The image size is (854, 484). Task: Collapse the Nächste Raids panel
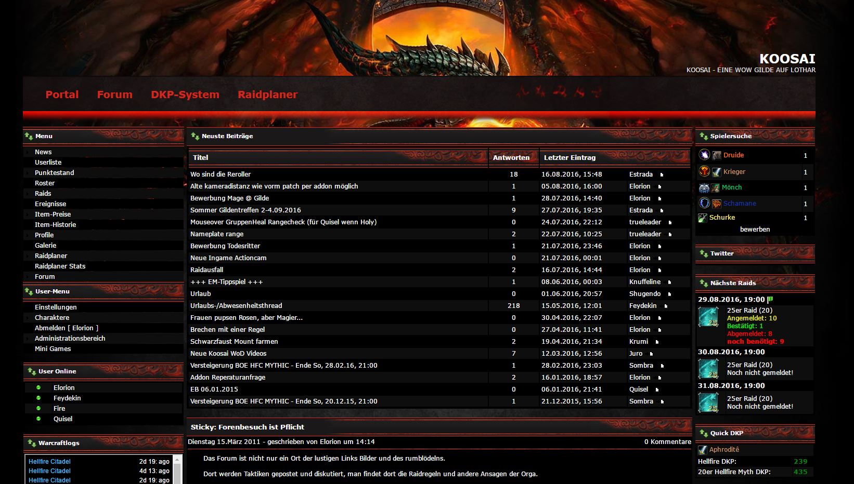point(703,283)
